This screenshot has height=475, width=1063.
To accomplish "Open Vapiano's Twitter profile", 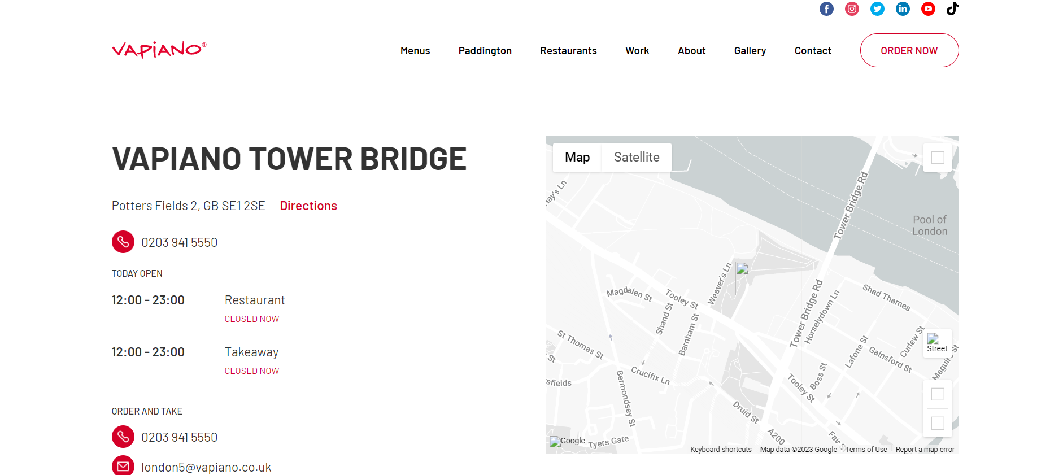I will click(877, 8).
